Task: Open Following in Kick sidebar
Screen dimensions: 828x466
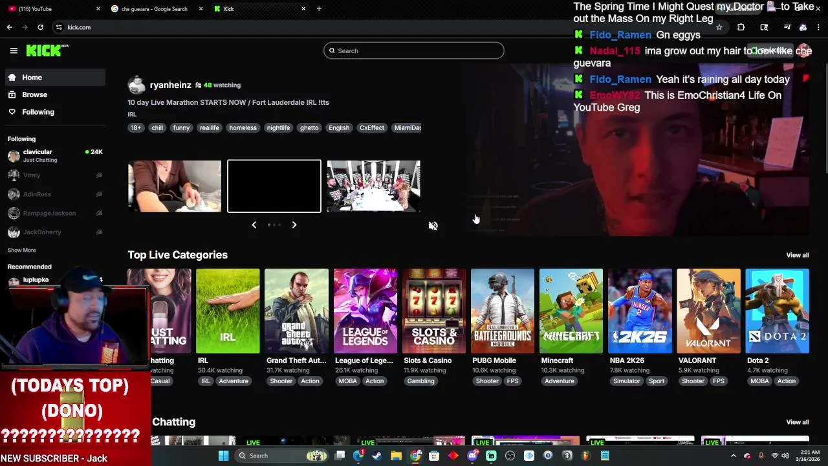Action: 55,112
